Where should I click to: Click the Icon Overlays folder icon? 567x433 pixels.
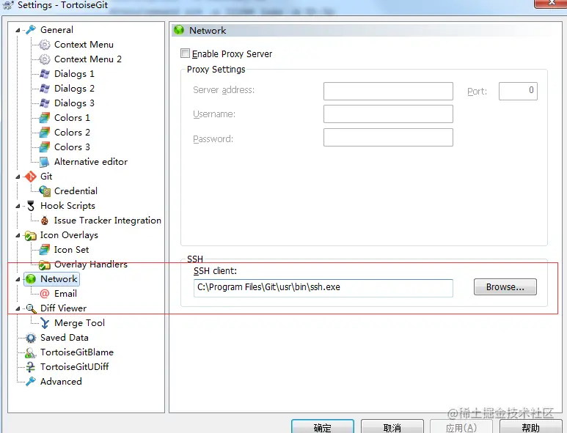pos(31,235)
